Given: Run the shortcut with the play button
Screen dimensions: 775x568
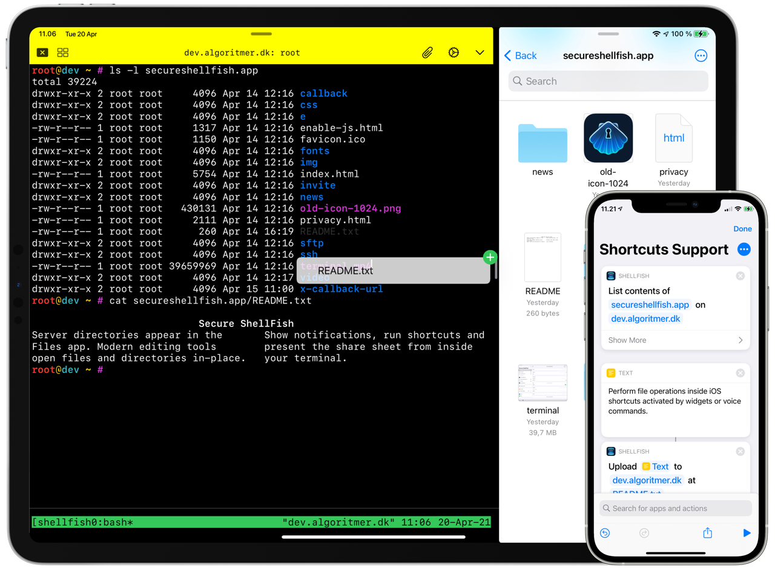Looking at the screenshot, I should (x=747, y=533).
